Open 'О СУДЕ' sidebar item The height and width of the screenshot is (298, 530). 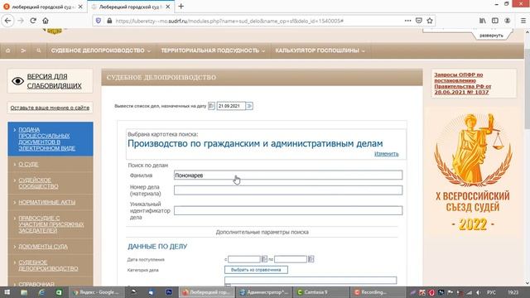point(28,164)
